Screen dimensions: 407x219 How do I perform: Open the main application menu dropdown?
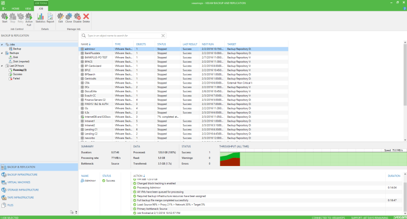[x=4, y=9]
